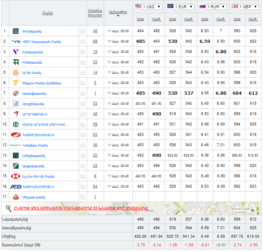
Task: Toggle the favorite star for Unibank
Action: (x=83, y=31)
